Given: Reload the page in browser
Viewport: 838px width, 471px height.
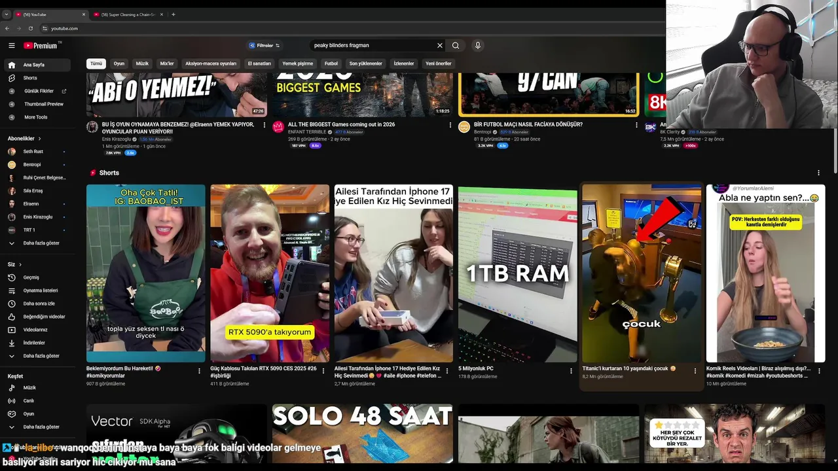Looking at the screenshot, I should (30, 28).
